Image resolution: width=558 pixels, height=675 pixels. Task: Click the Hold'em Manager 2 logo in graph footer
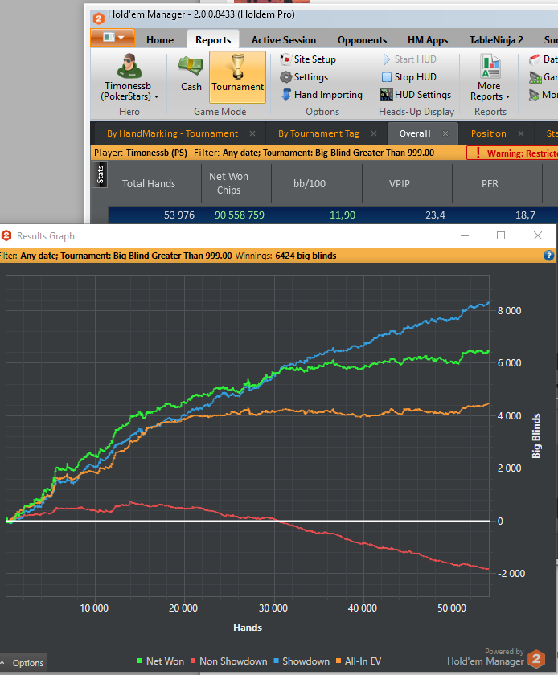[x=536, y=659]
